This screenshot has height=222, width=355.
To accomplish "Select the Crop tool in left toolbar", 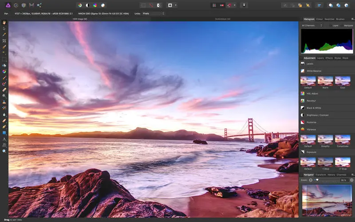I will point(4,40).
